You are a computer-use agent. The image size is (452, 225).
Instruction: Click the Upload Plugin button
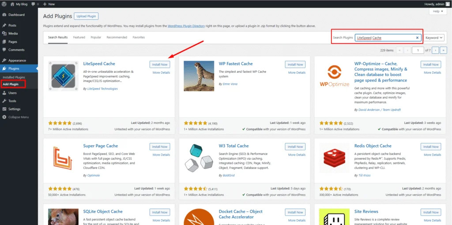[86, 16]
